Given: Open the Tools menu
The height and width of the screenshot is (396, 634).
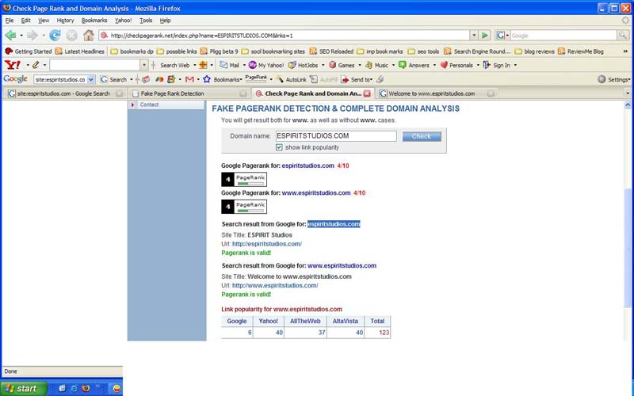Looking at the screenshot, I should click(146, 21).
